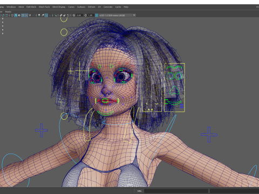Switch viewport to Smooth Shade All
259x194 pixels.
[x=16, y=15]
